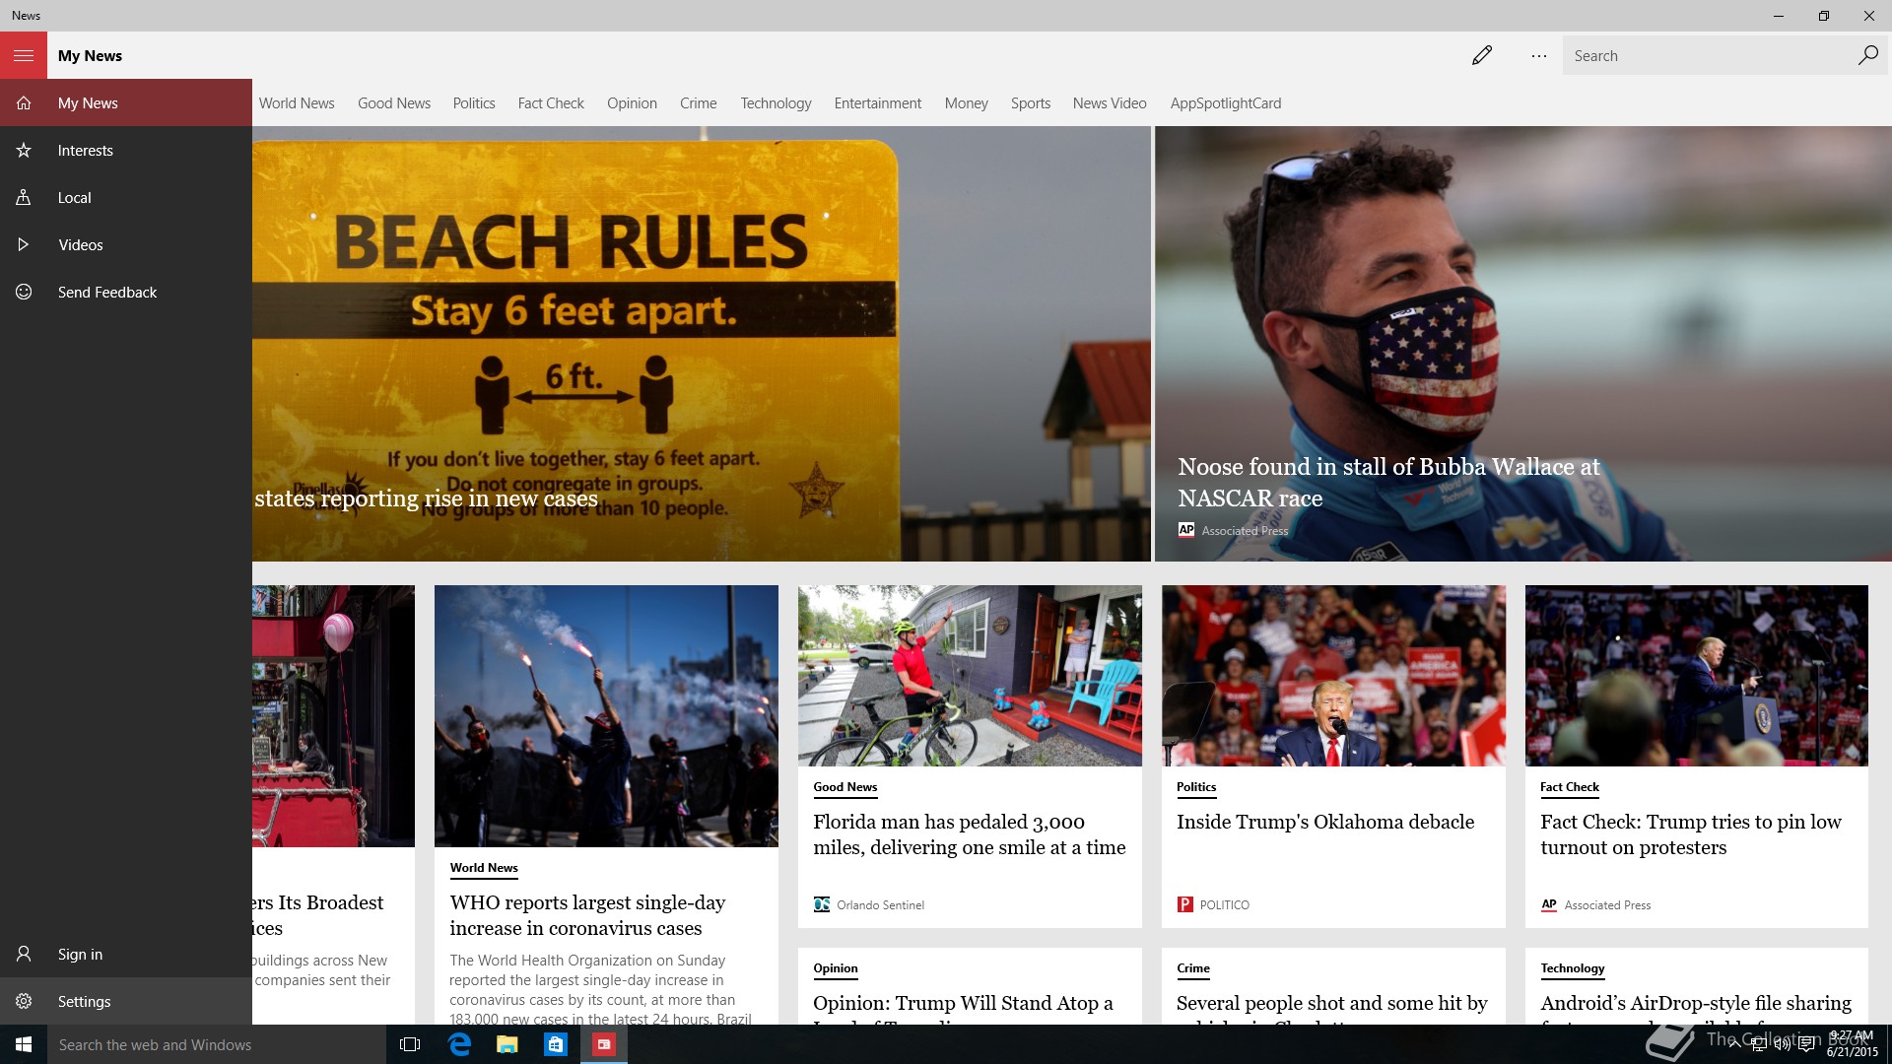1892x1064 pixels.
Task: Read WHO reports largest single-day increase article
Action: click(587, 915)
